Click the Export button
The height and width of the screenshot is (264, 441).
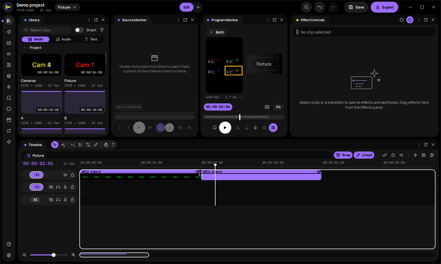click(384, 7)
